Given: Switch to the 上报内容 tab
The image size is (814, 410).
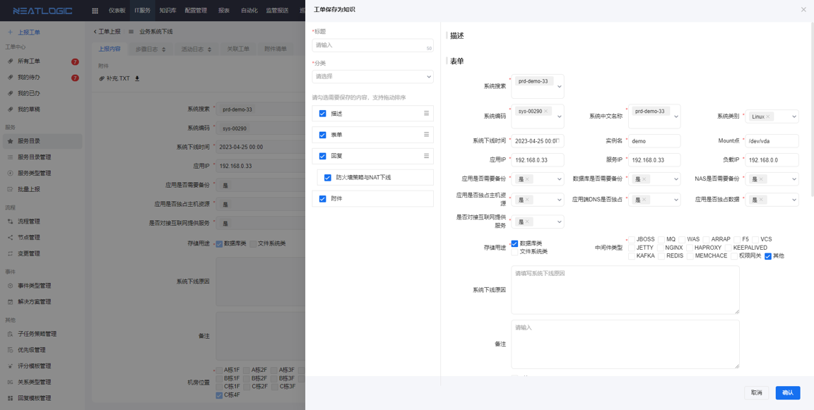Looking at the screenshot, I should click(110, 50).
